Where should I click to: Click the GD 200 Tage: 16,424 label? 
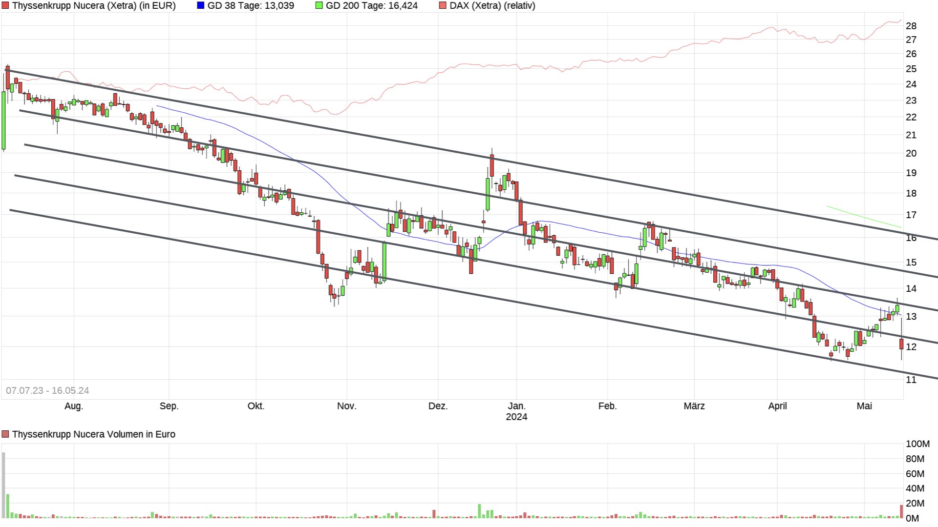pos(372,6)
